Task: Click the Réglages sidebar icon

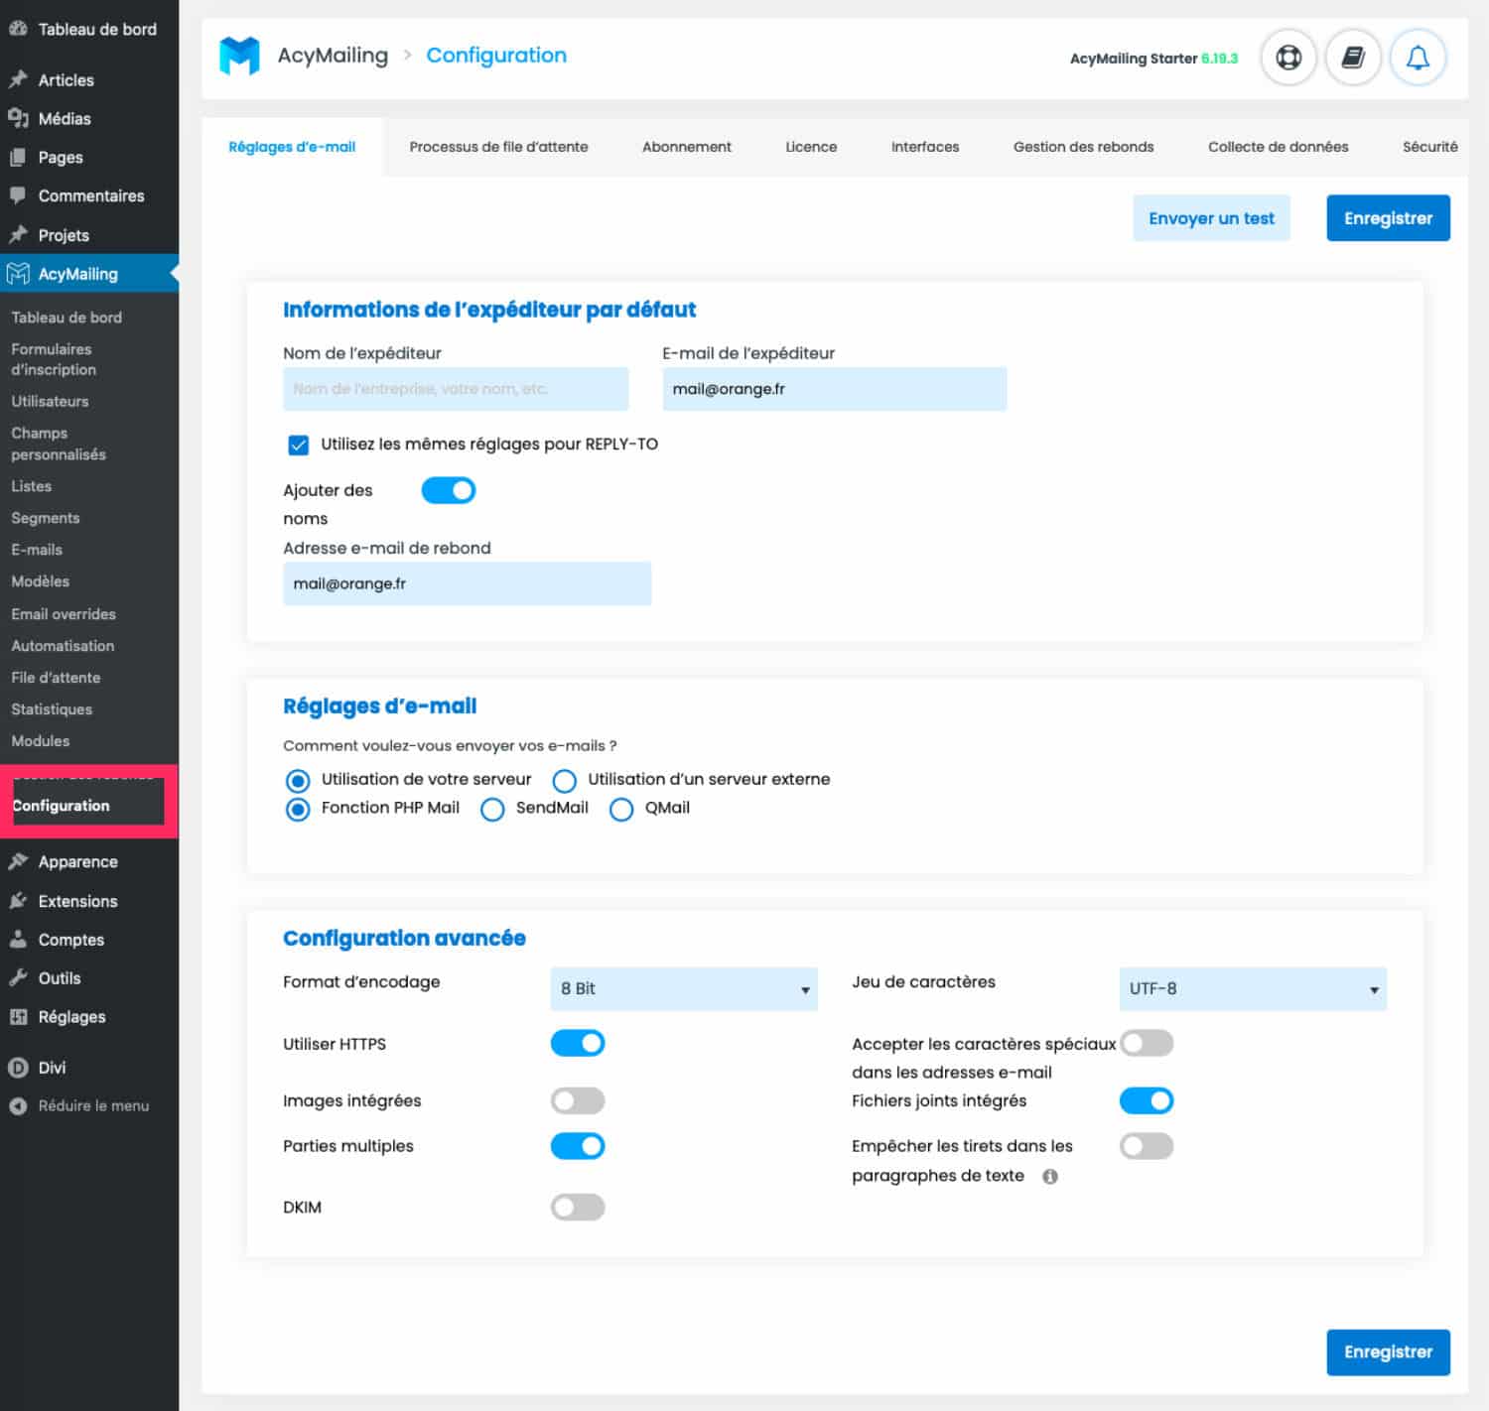Action: point(18,1016)
